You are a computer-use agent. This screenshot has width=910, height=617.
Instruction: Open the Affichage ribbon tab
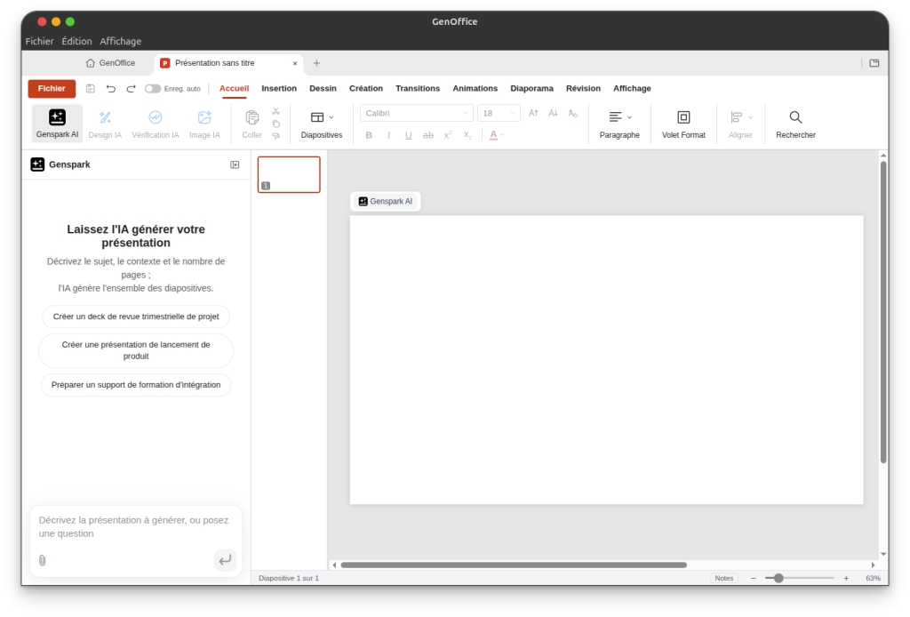pos(632,88)
